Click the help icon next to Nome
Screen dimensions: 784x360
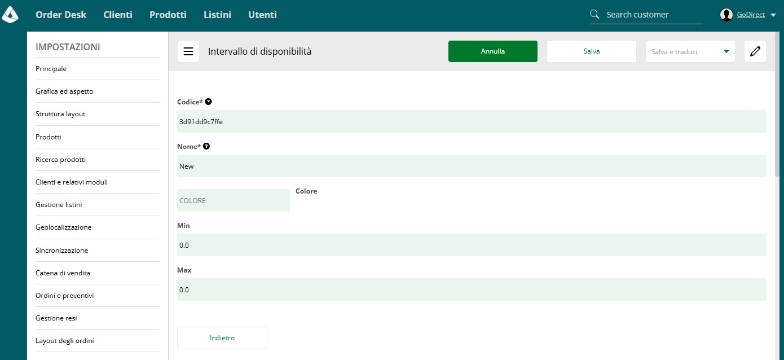pyautogui.click(x=206, y=146)
